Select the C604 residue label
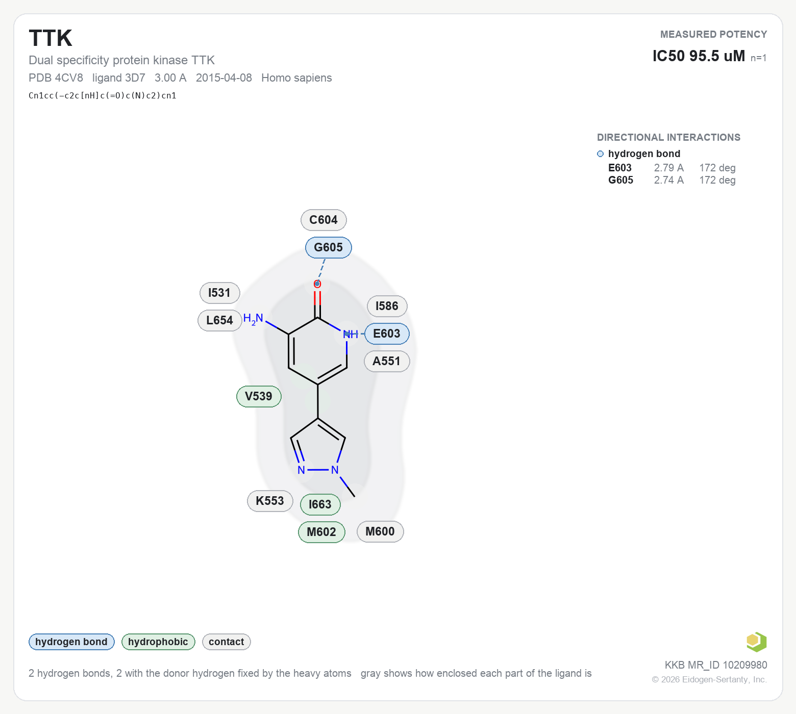This screenshot has width=796, height=714. pos(324,220)
